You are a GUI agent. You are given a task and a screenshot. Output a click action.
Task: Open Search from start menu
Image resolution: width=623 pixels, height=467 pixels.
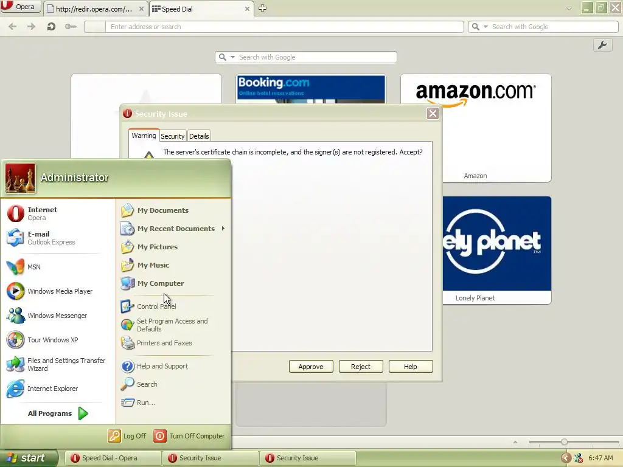tap(173, 384)
